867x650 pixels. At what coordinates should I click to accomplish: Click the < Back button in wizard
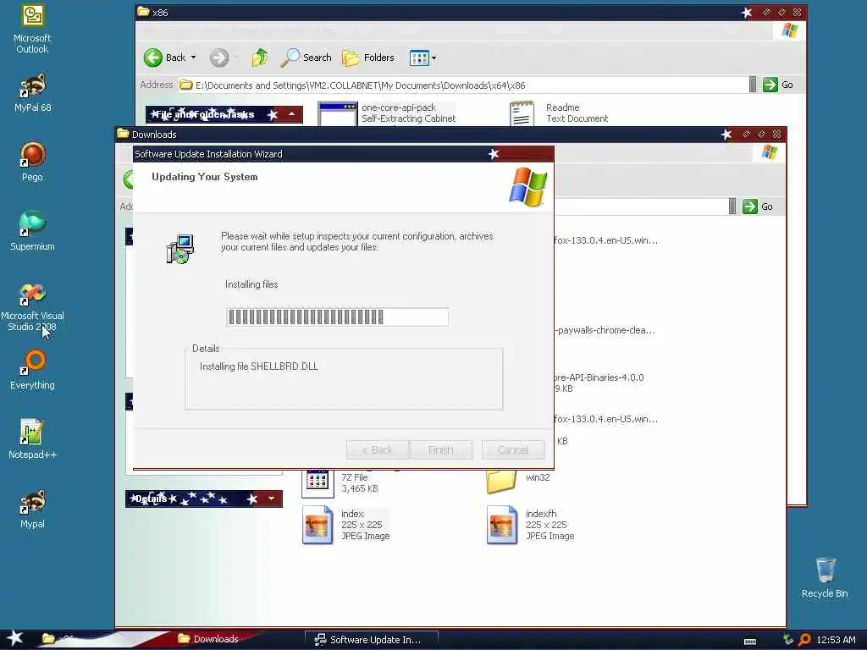point(378,450)
